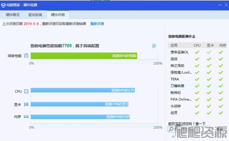Image resolution: width=229 pixels, height=141 pixels.
Task: Select the FIFA Online... game row
Action: pyautogui.click(x=197, y=99)
